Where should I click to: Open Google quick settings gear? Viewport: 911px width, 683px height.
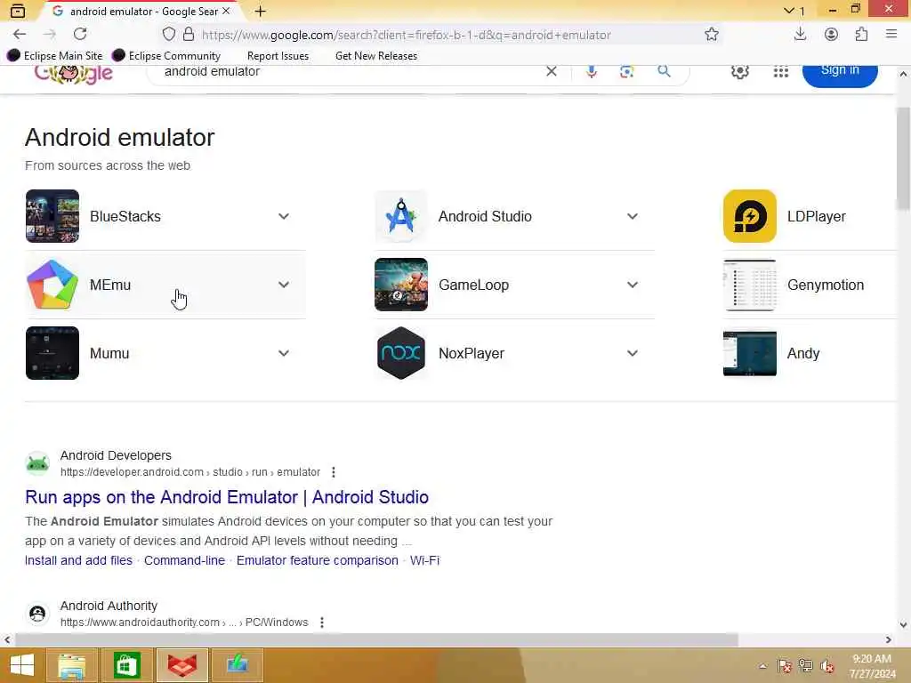tap(739, 71)
